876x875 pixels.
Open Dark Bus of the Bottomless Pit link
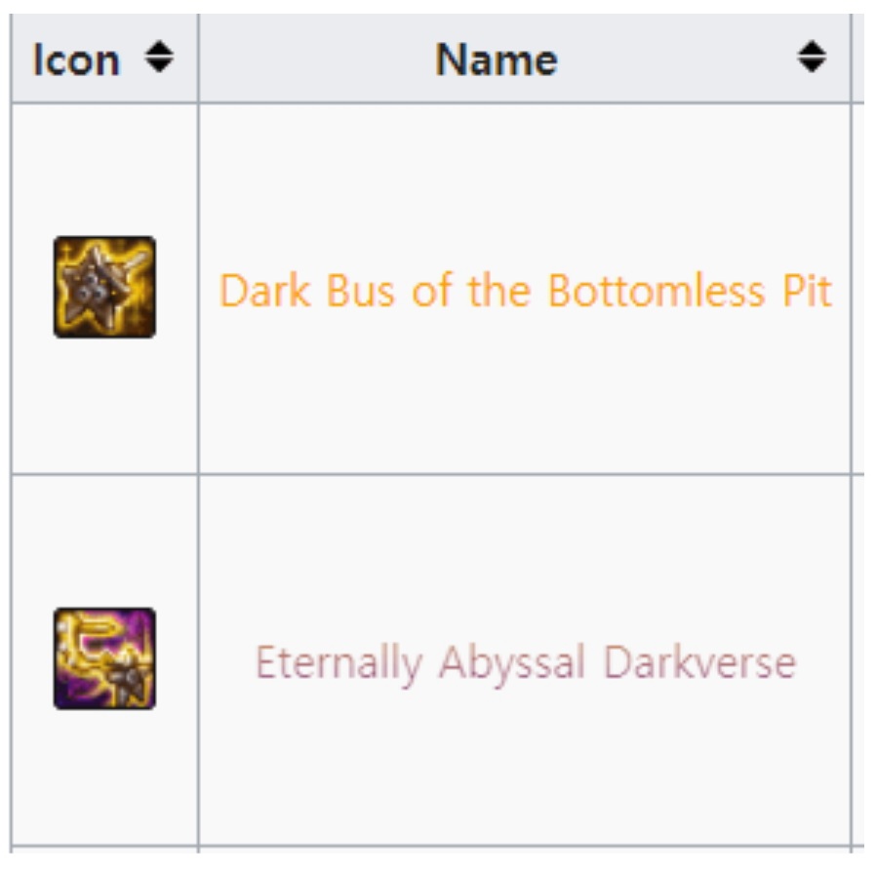(x=526, y=291)
